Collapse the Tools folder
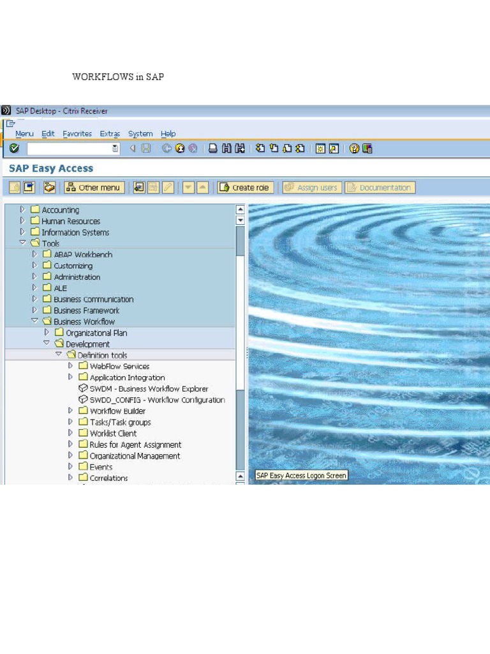The image size is (490, 654). pos(22,242)
